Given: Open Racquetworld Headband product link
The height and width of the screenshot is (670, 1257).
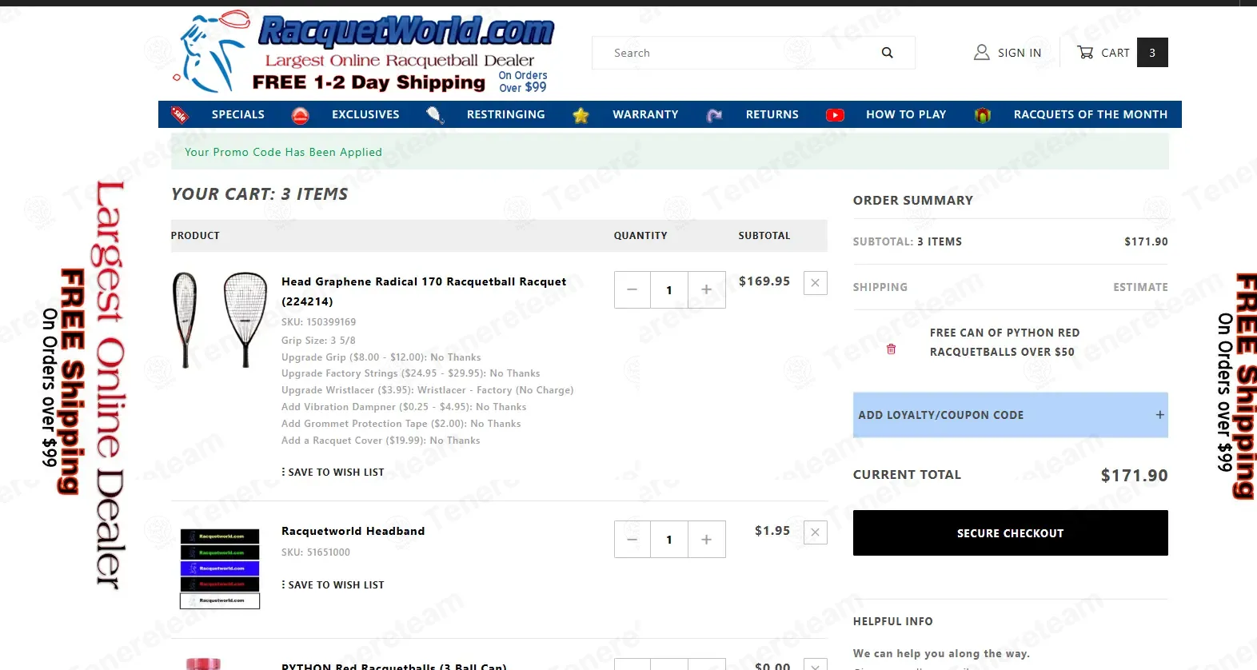Looking at the screenshot, I should [x=353, y=531].
